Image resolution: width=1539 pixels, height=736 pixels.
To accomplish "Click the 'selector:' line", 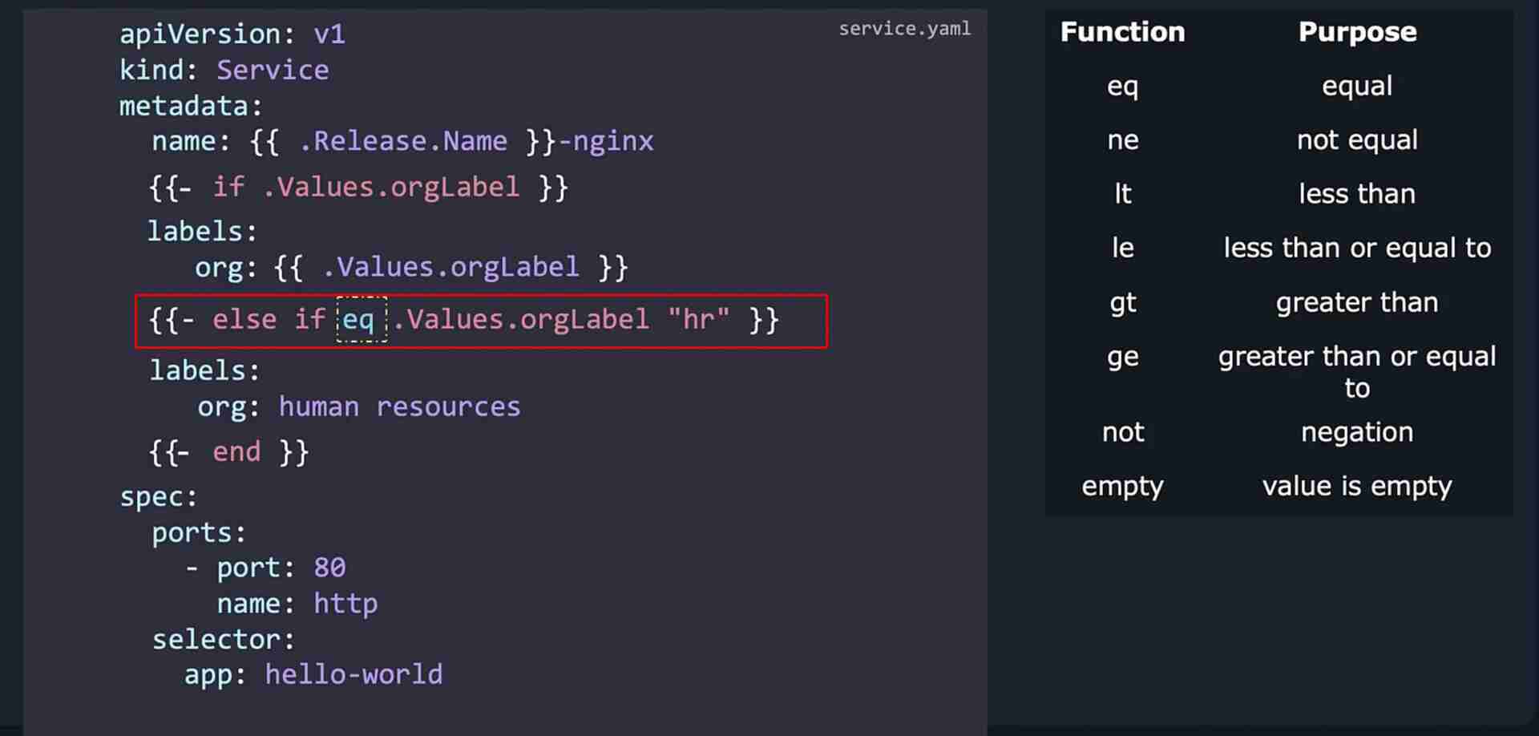I will tap(224, 639).
